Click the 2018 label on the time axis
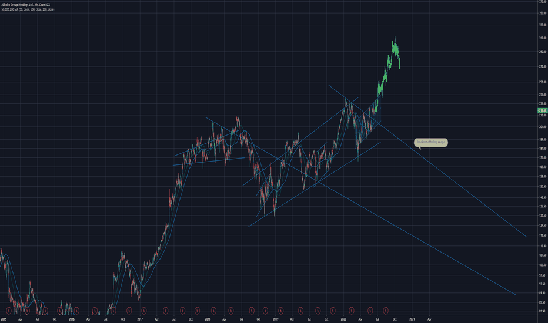Image resolution: width=548 pixels, height=323 pixels. pos(208,319)
